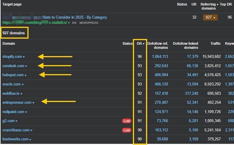
Task: Open oracle.com domain link
Action: click(11, 84)
